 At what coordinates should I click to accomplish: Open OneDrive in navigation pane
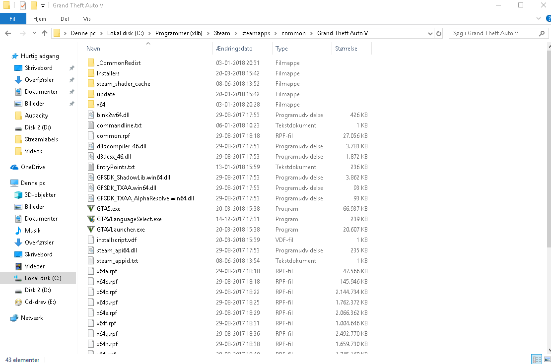pyautogui.click(x=33, y=167)
